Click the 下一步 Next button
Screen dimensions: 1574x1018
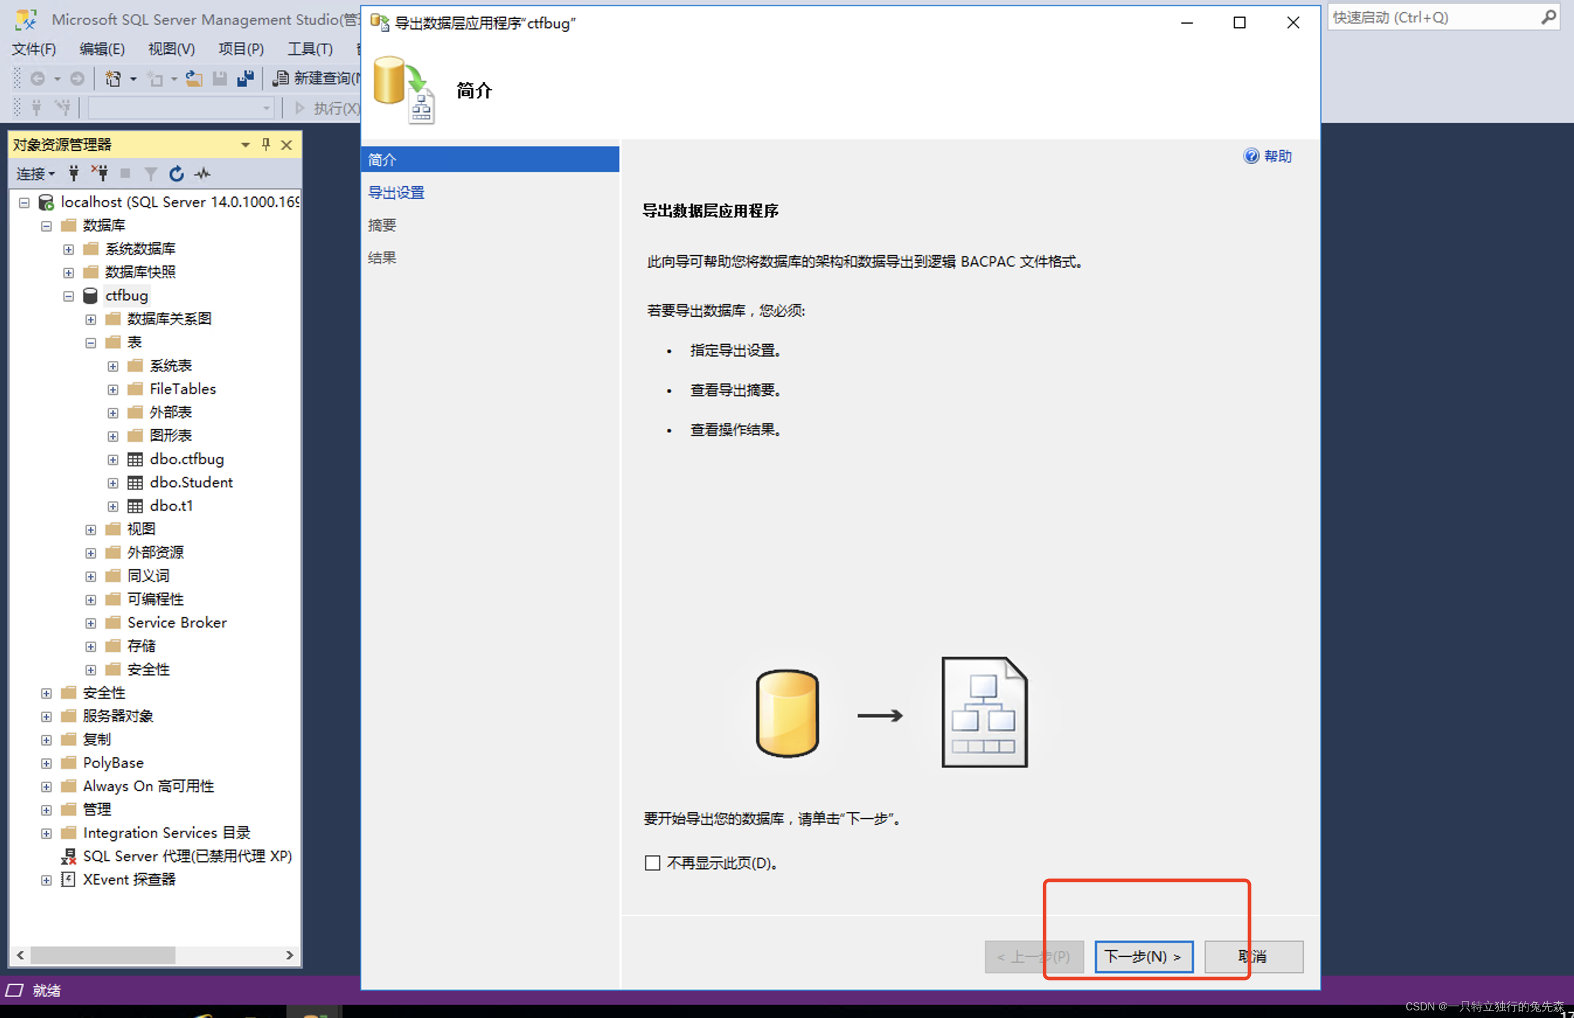(1145, 955)
